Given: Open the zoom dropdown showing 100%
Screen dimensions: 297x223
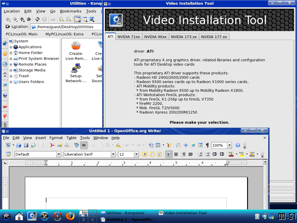Looking at the screenshot, I should [230, 145].
